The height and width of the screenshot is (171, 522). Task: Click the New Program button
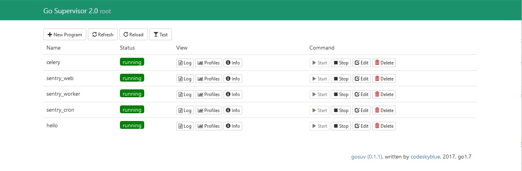click(65, 34)
